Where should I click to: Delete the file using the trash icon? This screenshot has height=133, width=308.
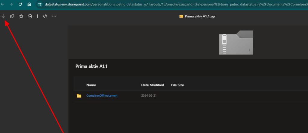tap(30, 16)
